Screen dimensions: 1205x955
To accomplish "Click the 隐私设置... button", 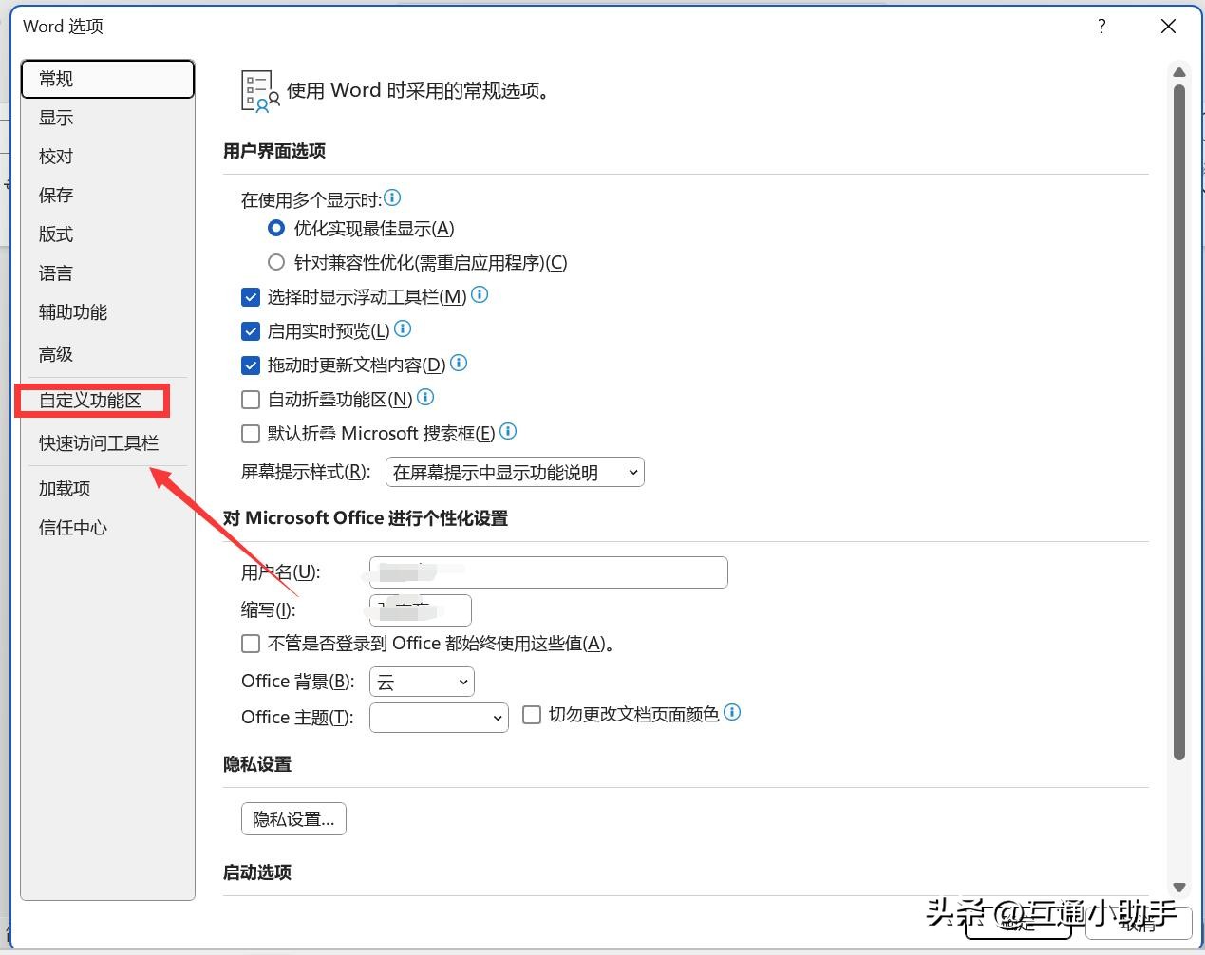I will click(293, 819).
